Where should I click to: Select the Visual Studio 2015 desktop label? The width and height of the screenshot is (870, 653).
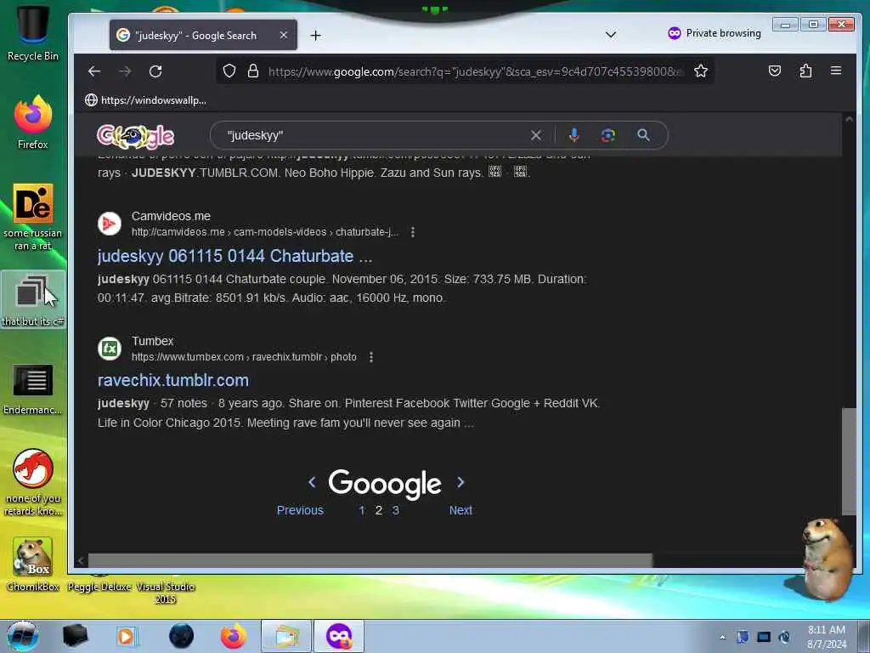pyautogui.click(x=166, y=593)
